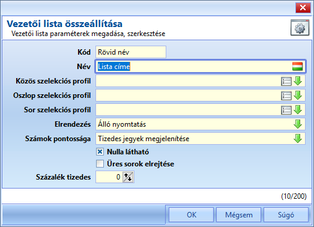
Task: Expand the Közös szelekciós profil green arrow
Action: point(298,81)
